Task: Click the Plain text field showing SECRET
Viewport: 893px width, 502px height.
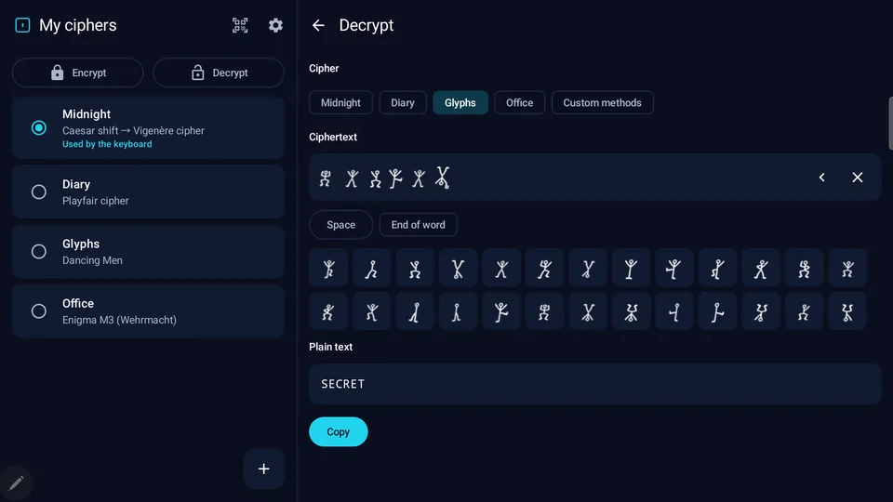Action: click(x=595, y=384)
